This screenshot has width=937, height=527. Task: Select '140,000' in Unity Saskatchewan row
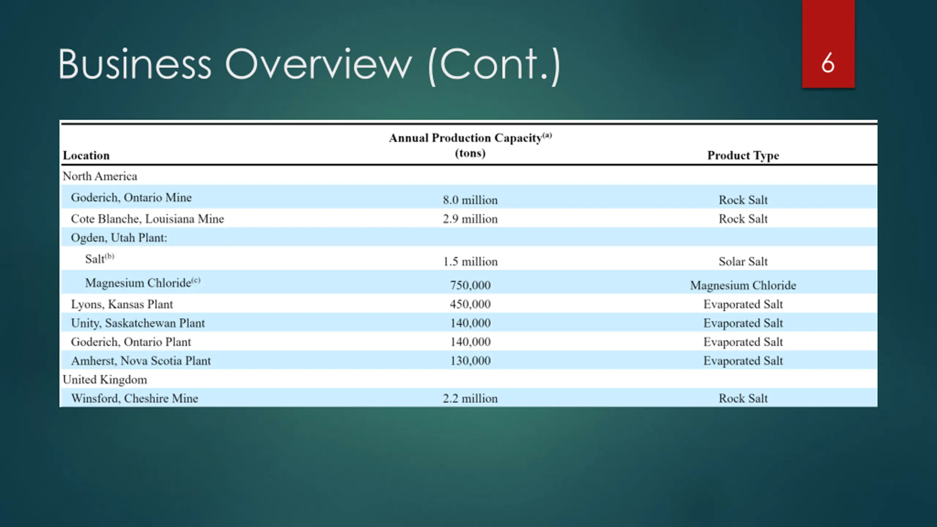coord(470,323)
